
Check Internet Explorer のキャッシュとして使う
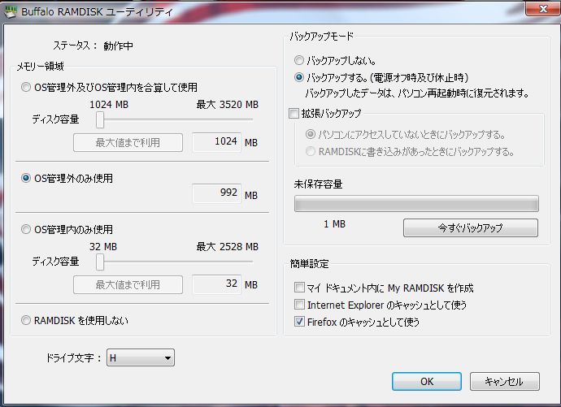[299, 305]
